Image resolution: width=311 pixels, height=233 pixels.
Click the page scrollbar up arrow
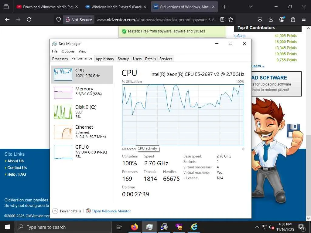(x=308, y=28)
